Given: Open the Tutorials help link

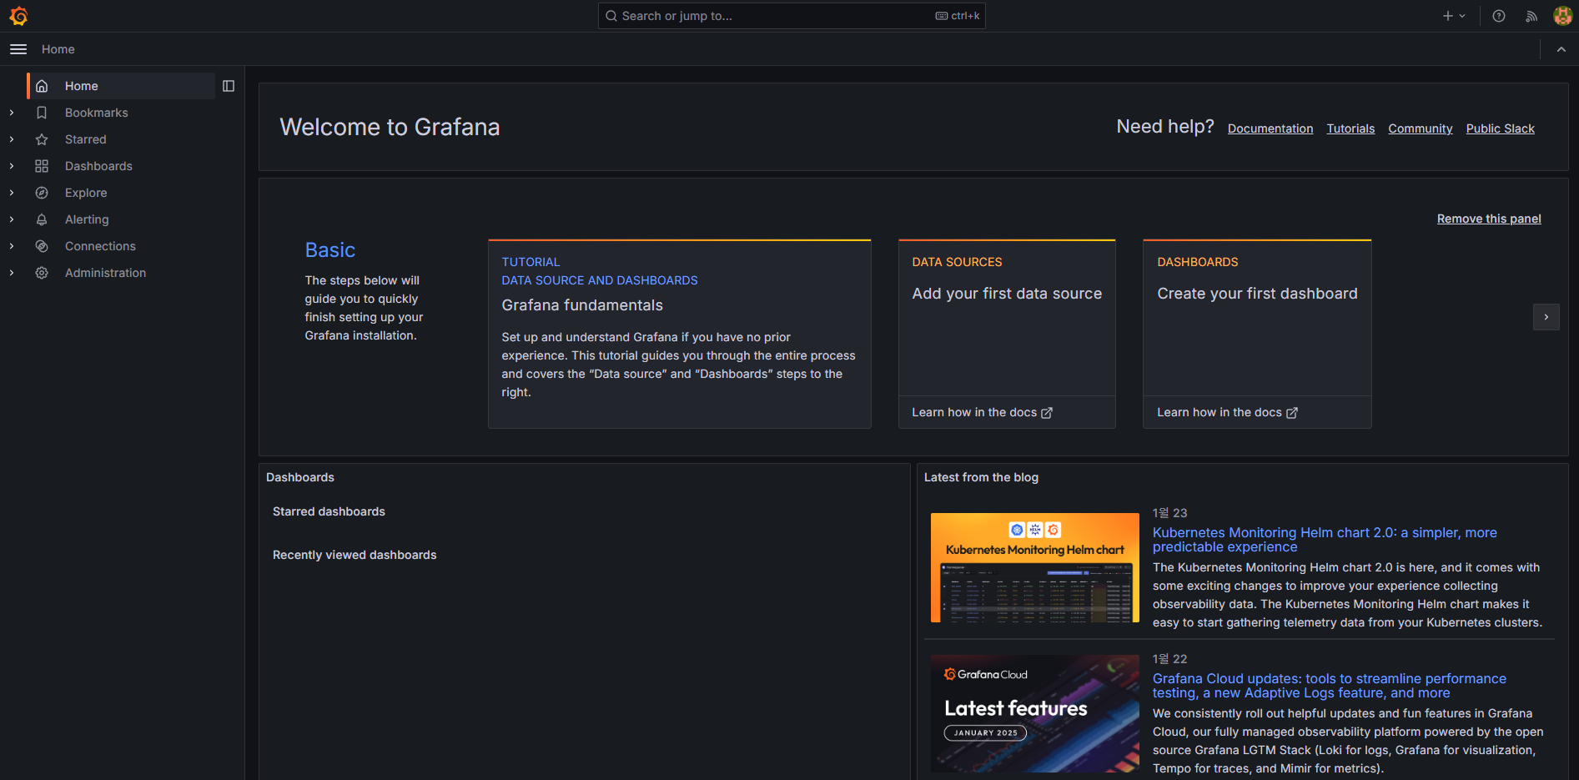Looking at the screenshot, I should point(1350,128).
